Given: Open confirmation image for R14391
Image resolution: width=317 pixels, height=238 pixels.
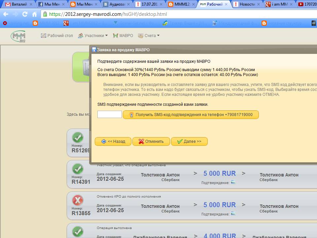Looking at the screenshot, I should pos(233,182).
